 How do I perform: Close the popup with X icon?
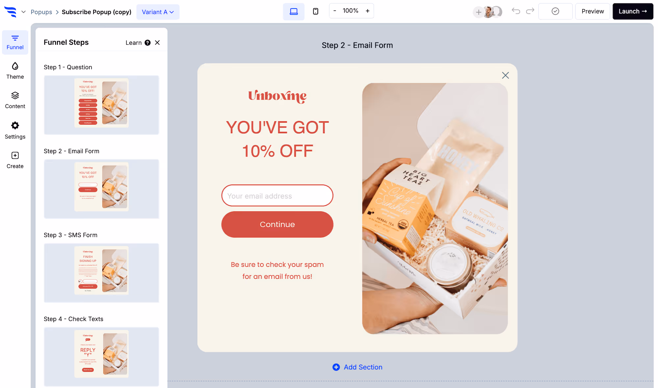(505, 75)
